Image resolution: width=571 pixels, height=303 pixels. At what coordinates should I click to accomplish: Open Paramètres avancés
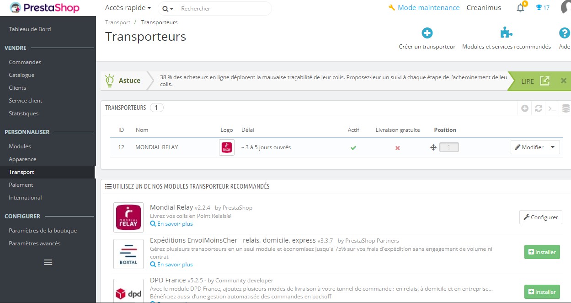point(35,243)
